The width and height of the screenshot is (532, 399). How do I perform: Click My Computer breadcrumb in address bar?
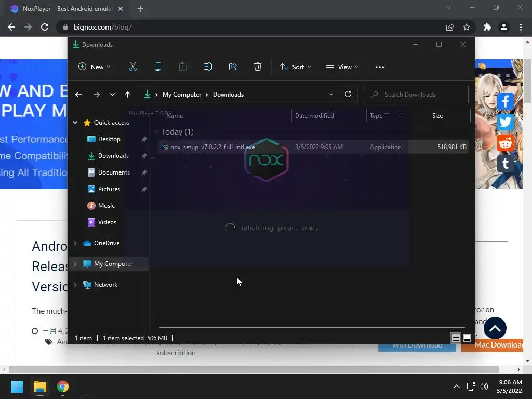(x=182, y=95)
